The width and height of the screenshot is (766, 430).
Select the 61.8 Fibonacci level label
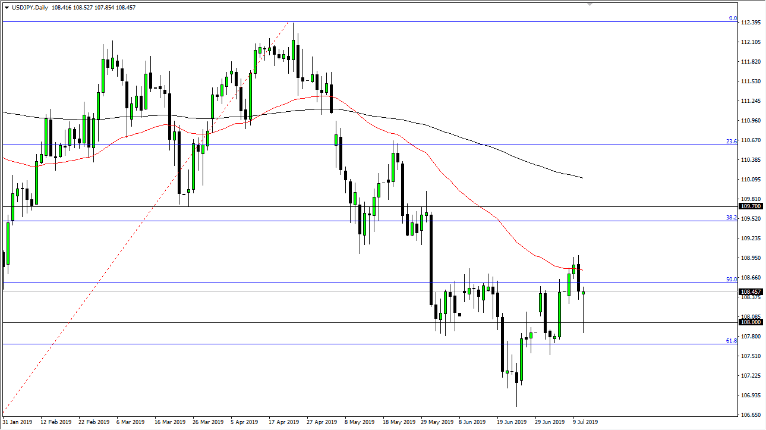[x=732, y=341]
